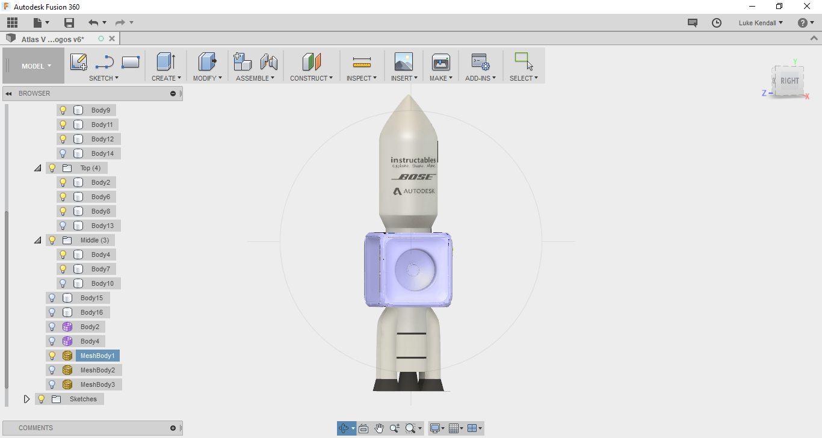
Task: Open the SKETCH menu
Action: click(x=104, y=78)
